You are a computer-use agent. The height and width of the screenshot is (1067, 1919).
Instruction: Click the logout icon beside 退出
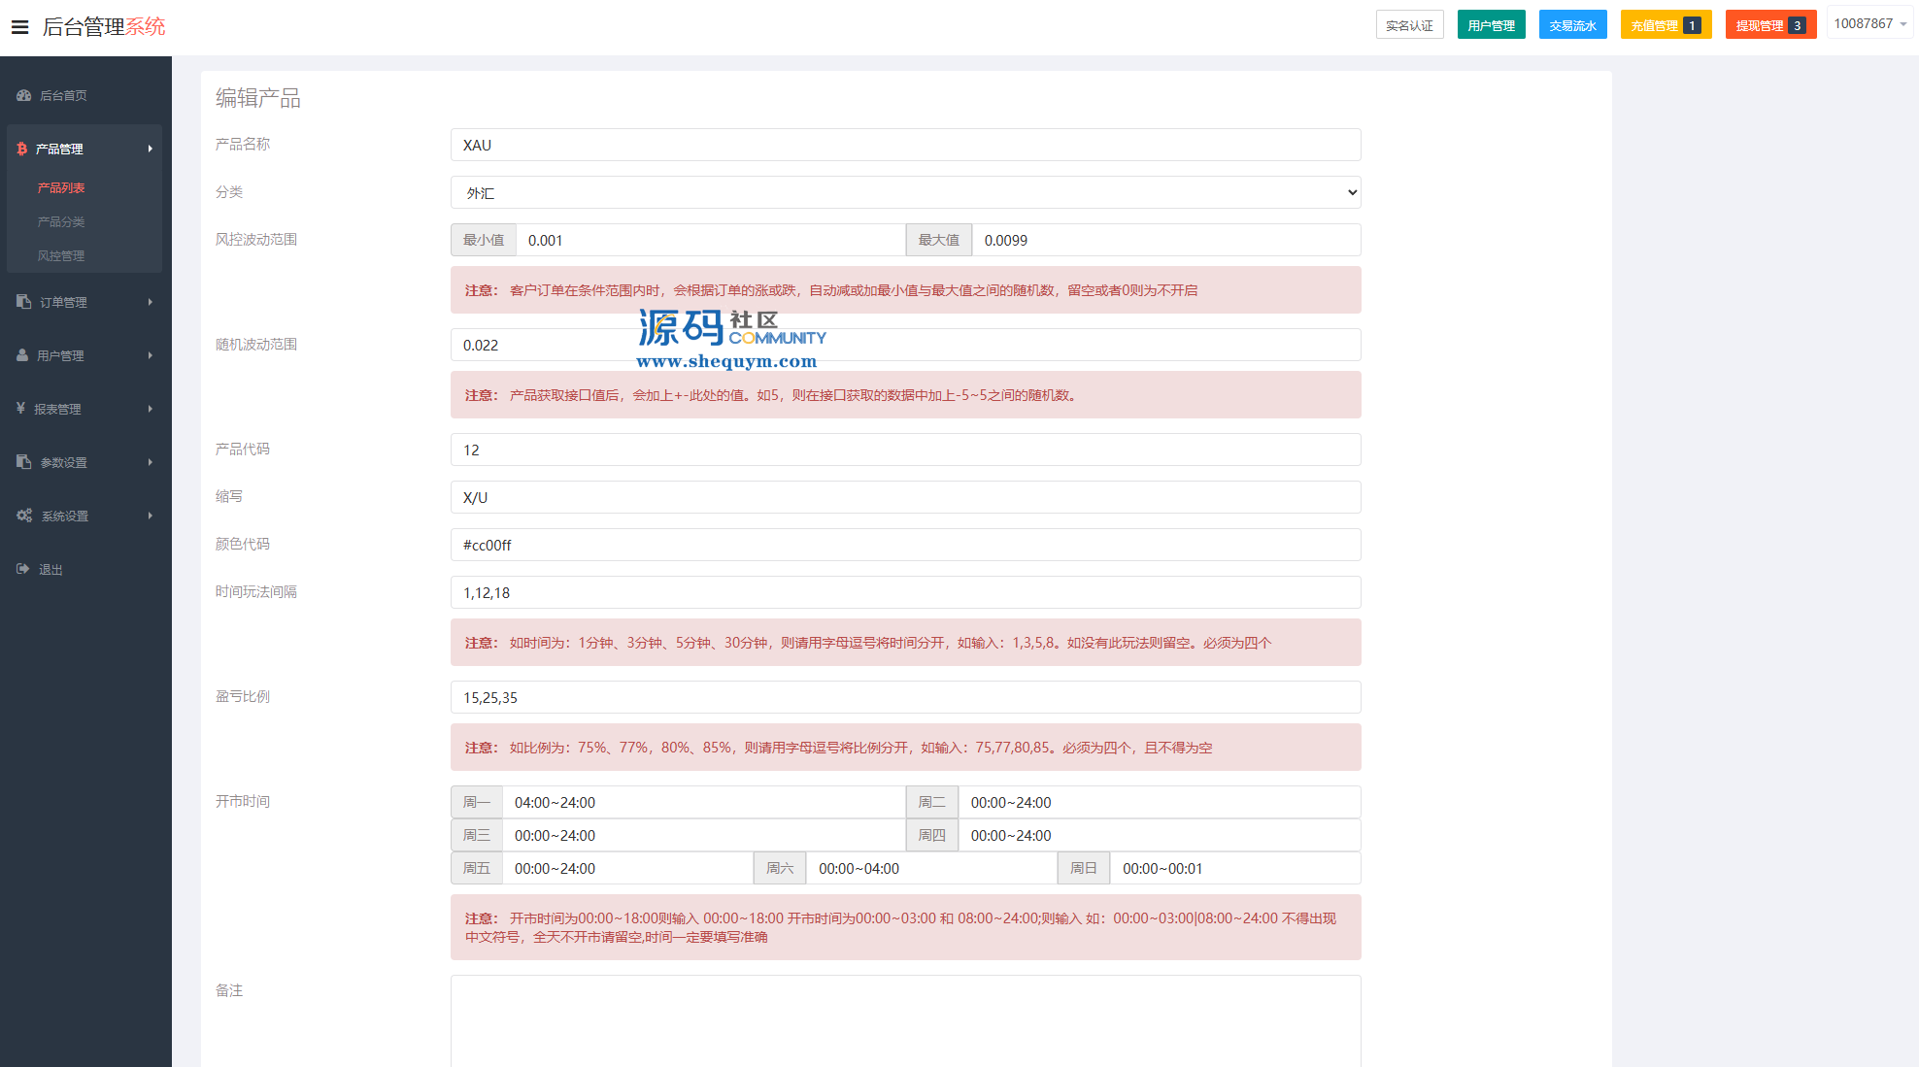pos(23,569)
